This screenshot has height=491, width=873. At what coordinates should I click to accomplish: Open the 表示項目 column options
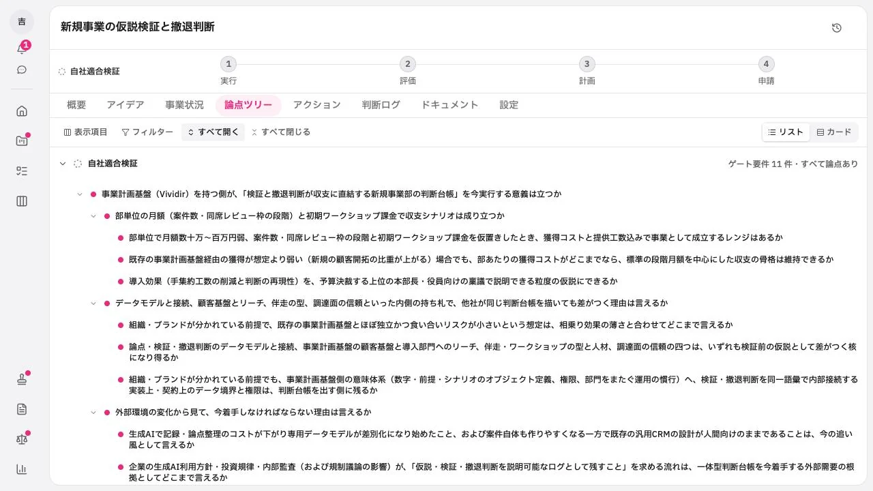[x=86, y=132]
